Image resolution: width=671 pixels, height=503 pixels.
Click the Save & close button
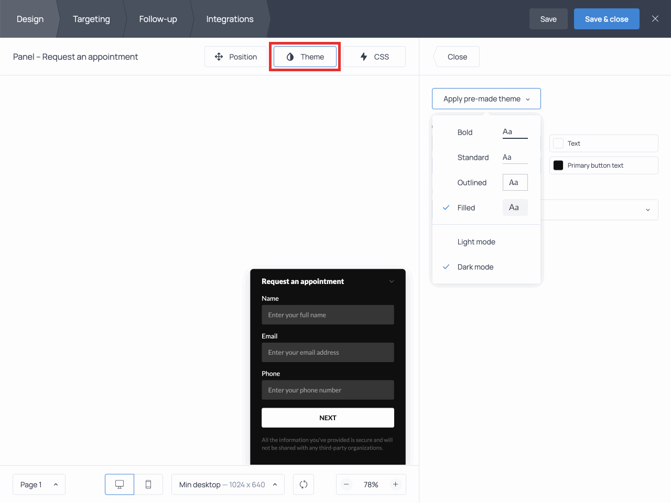pos(607,19)
